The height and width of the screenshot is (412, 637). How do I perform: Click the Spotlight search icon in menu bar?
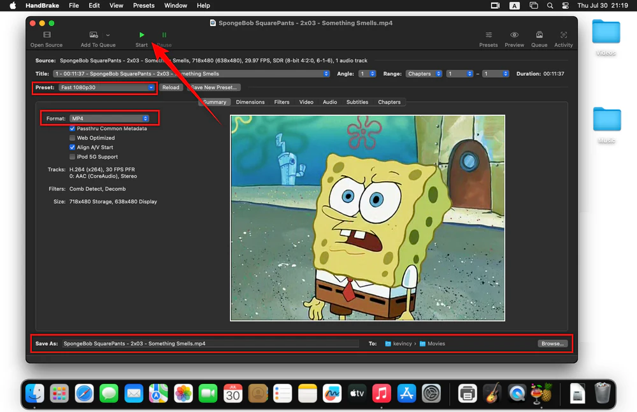tap(550, 6)
